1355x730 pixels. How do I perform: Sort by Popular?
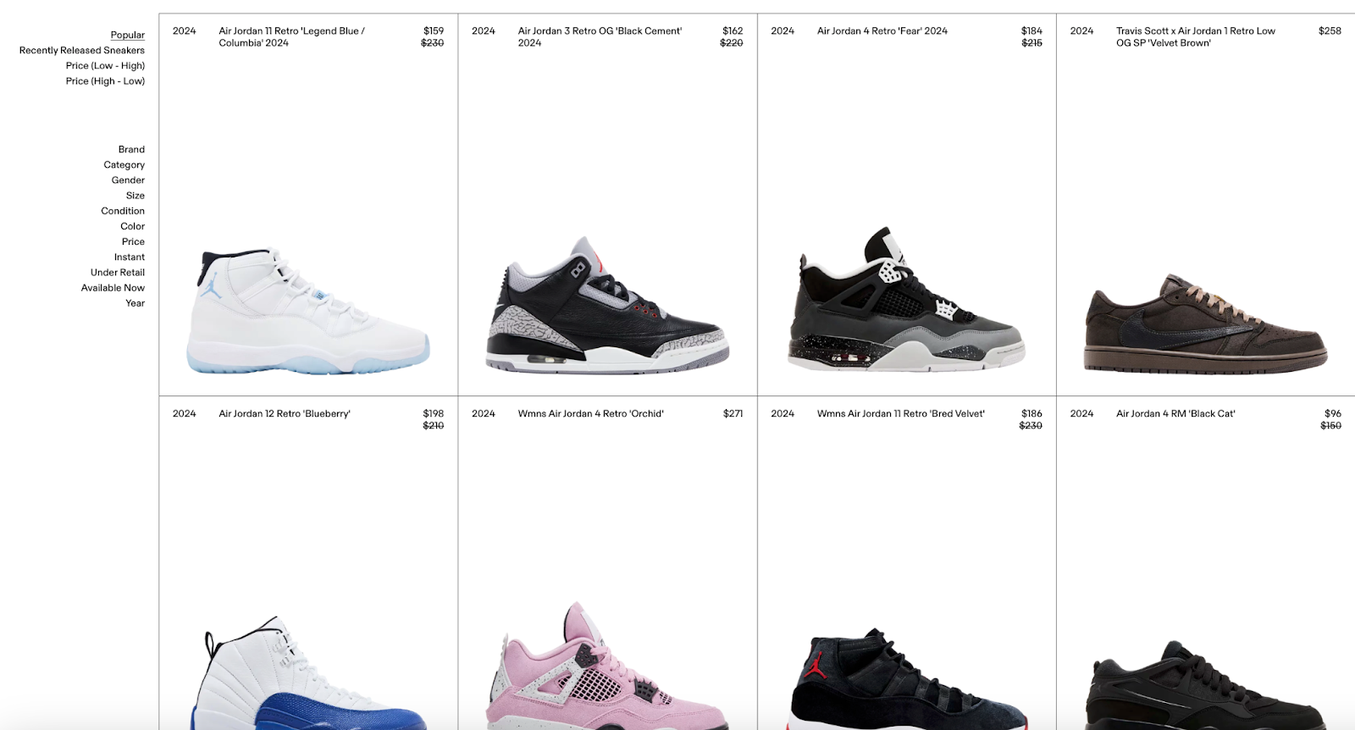point(128,35)
